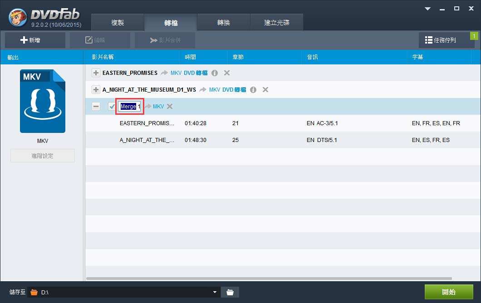Open info for EASTERN_PROMISES task
The height and width of the screenshot is (303, 481).
[215, 73]
